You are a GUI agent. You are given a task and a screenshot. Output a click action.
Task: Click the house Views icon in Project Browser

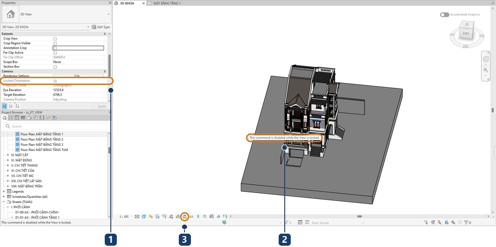(x=5, y=118)
